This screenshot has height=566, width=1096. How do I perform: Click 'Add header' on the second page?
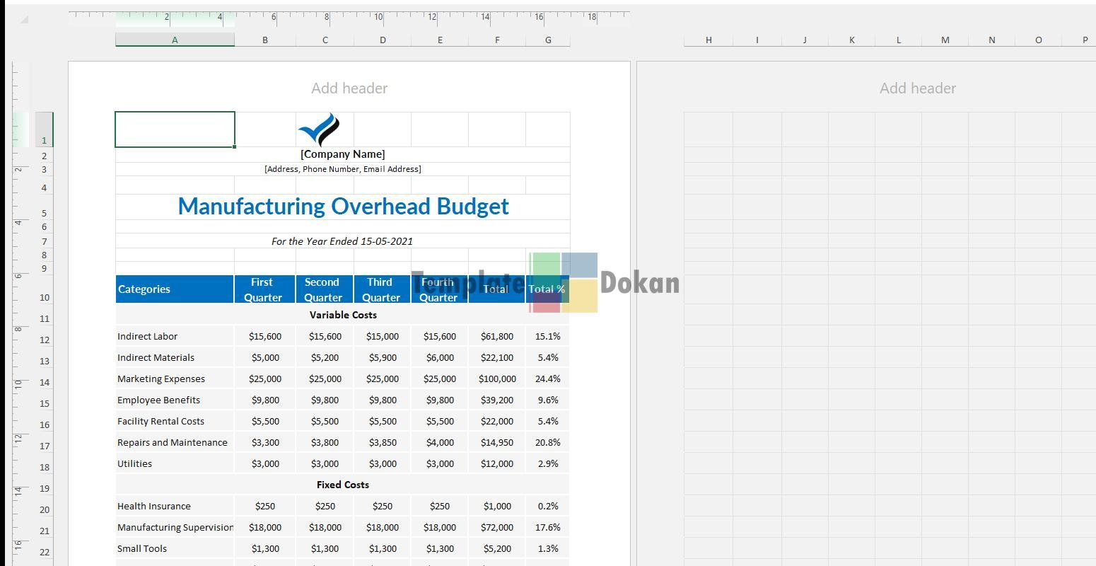[x=917, y=88]
